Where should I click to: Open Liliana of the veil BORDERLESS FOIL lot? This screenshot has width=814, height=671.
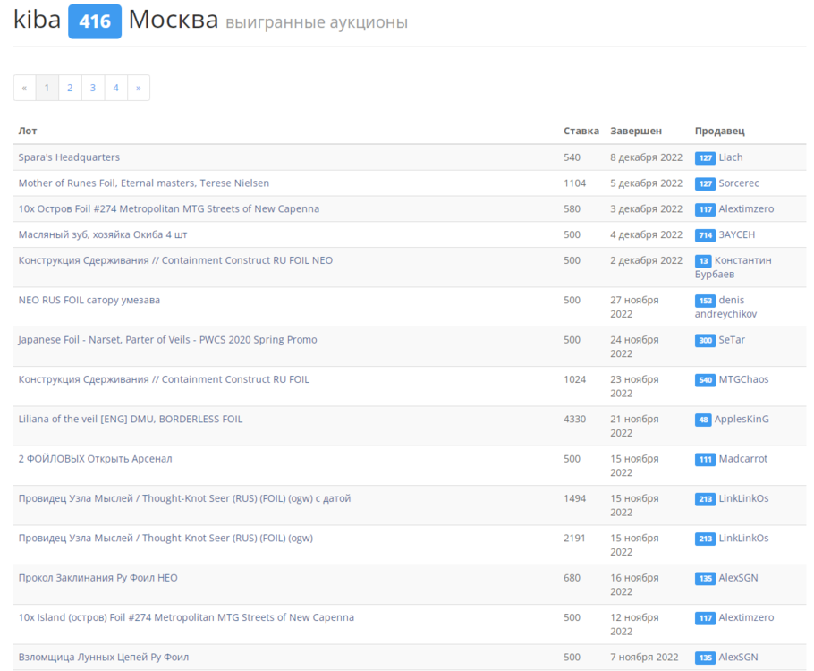tap(130, 419)
